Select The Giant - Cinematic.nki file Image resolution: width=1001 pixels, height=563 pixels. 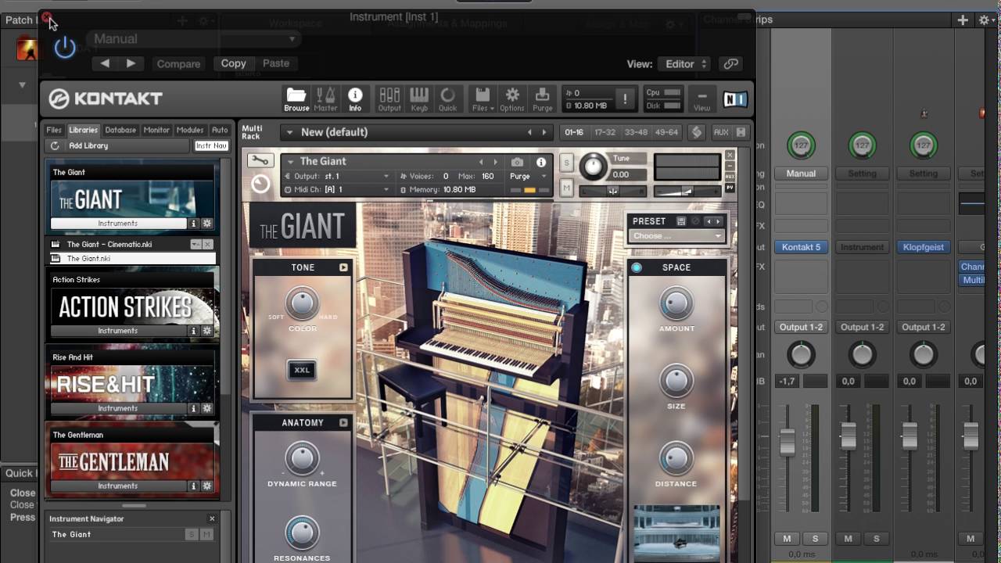click(x=109, y=245)
